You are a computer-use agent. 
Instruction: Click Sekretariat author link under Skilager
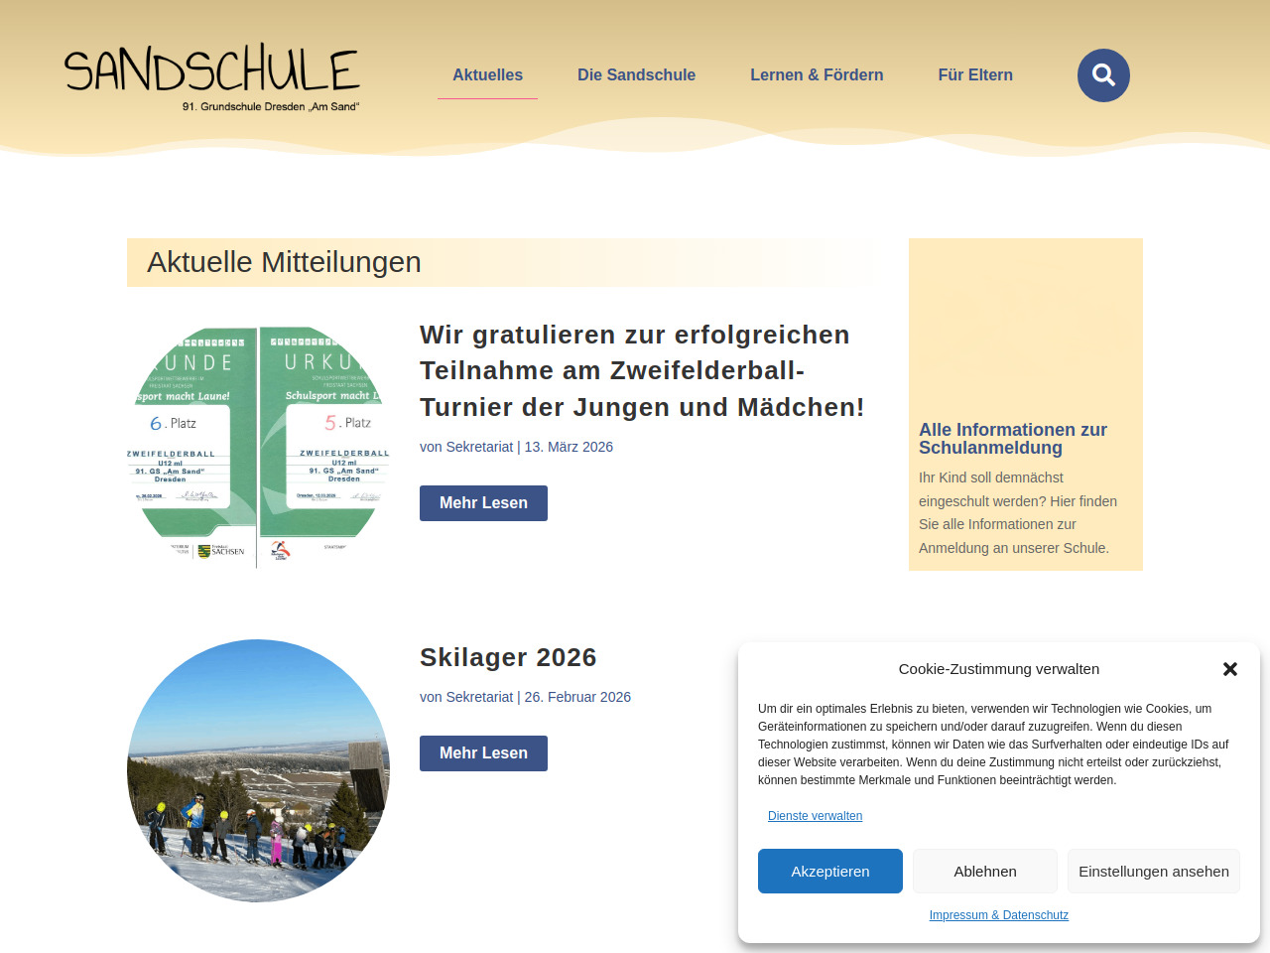point(479,697)
